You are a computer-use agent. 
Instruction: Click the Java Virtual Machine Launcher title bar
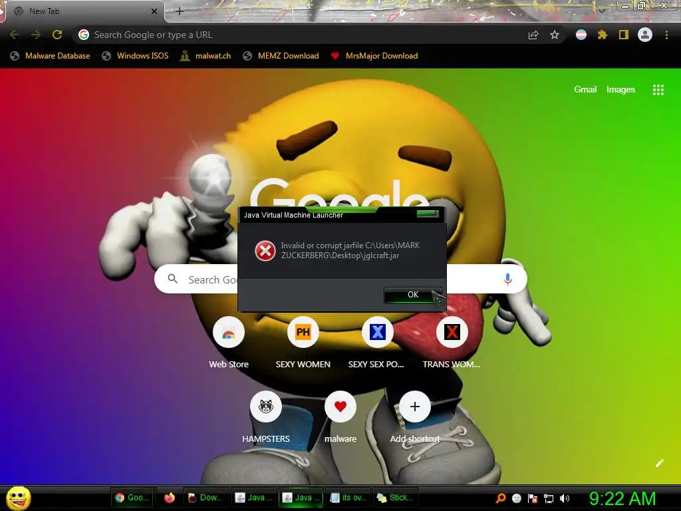coord(342,215)
